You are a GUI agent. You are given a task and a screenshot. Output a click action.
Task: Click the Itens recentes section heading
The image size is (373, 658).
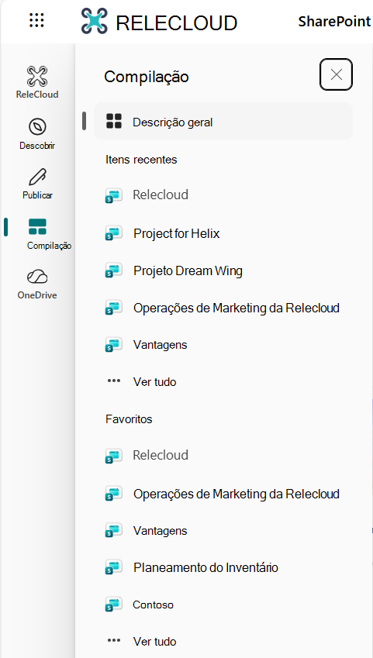coord(141,160)
